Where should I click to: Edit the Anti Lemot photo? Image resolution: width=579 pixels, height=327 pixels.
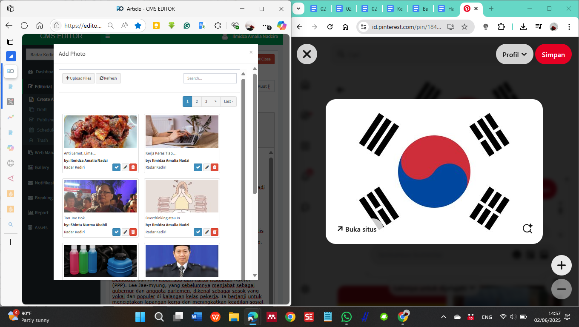tap(125, 167)
